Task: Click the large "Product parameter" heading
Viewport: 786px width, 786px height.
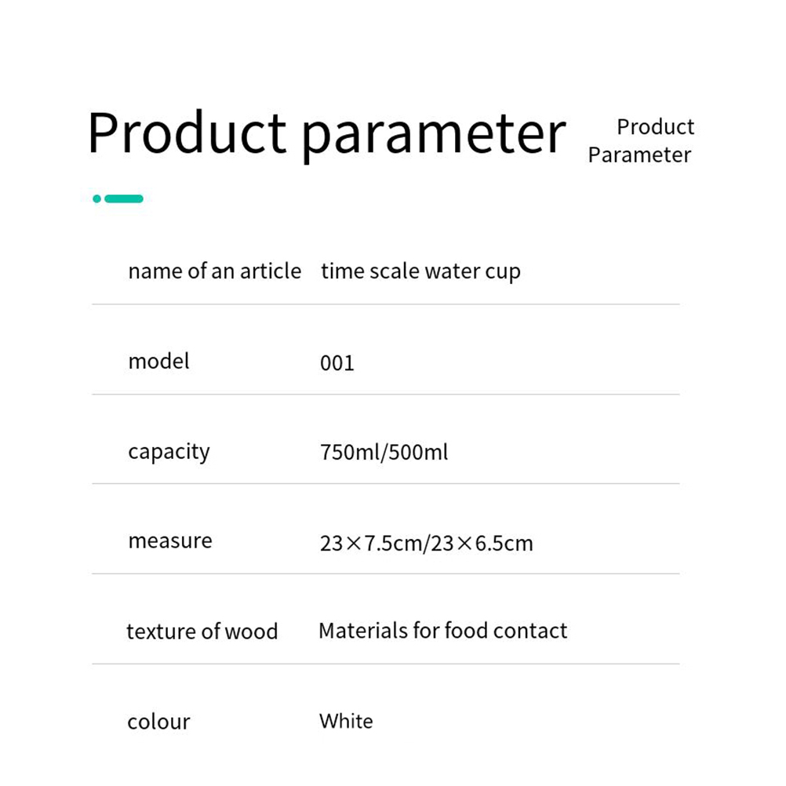Action: click(x=326, y=133)
